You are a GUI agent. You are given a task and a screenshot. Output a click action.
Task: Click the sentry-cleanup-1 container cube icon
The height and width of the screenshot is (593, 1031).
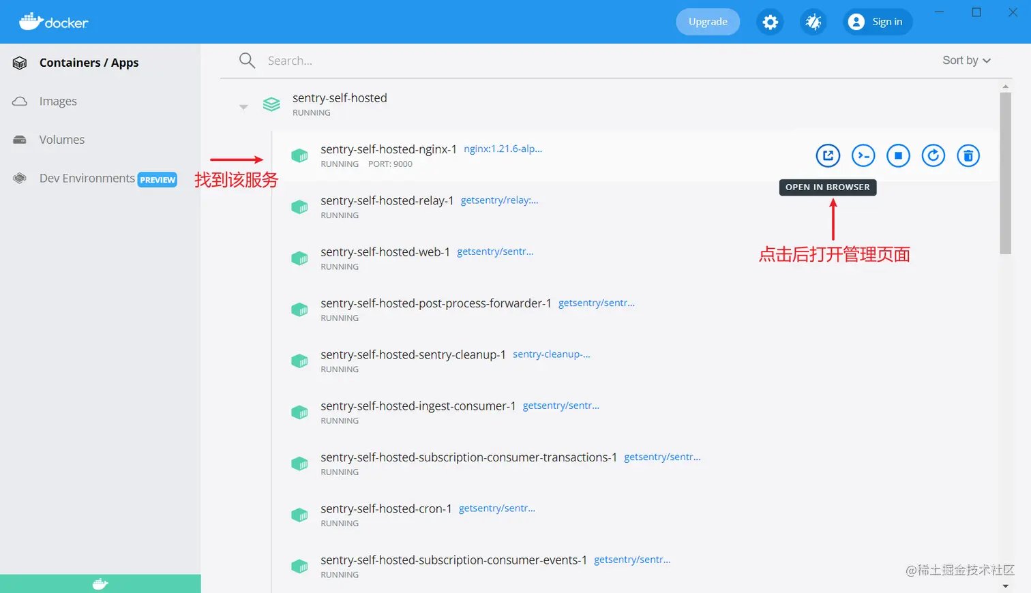tap(299, 361)
